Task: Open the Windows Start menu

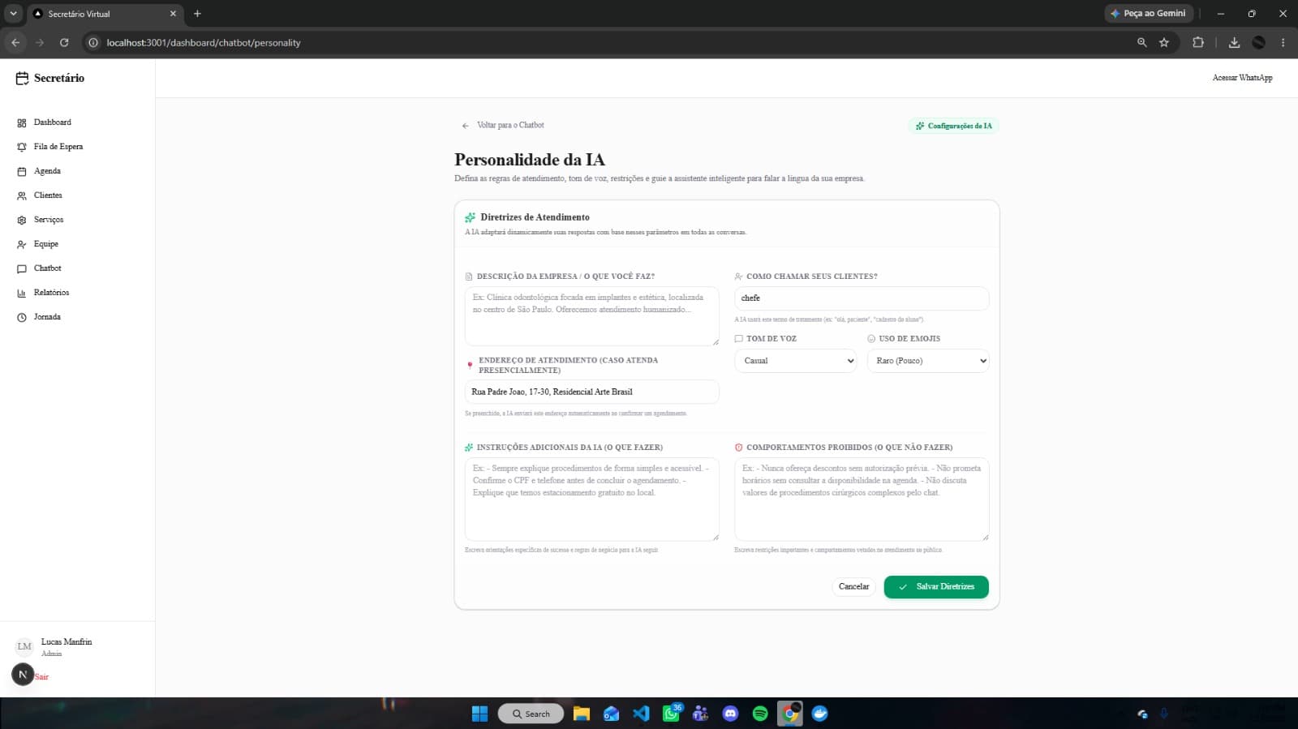Action: 479,714
